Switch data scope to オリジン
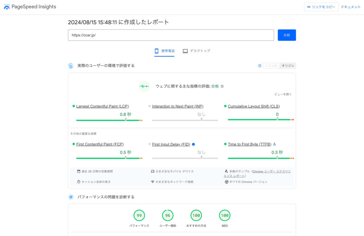 point(288,66)
